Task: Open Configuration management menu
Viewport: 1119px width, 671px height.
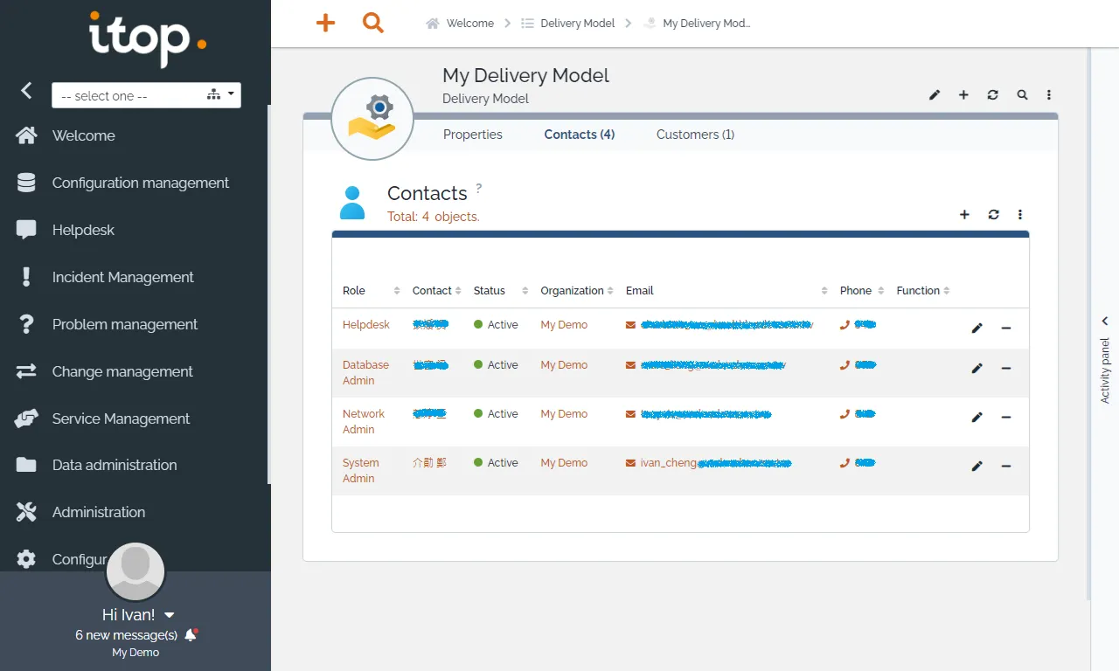Action: coord(141,183)
